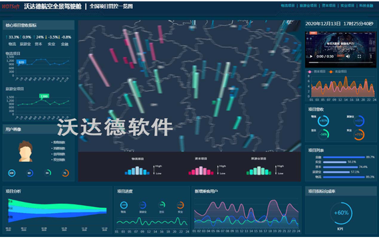Click the 33.3% 物流 indicator
The image size is (379, 239).
point(12,40)
